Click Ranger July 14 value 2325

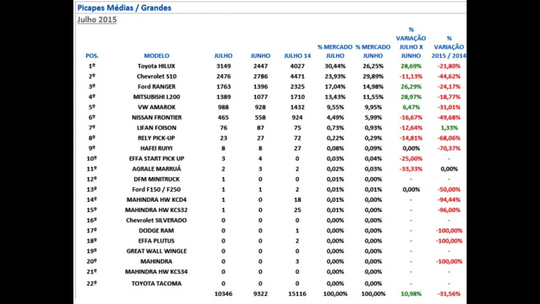coord(297,87)
